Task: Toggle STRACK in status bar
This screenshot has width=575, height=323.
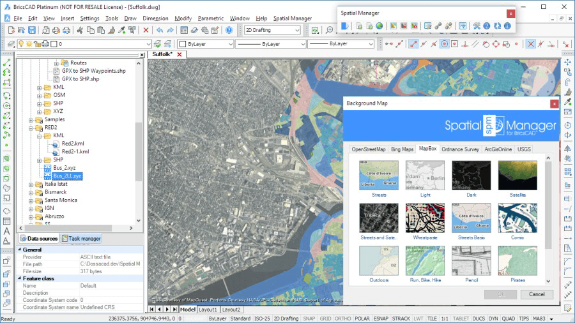Action: [401, 319]
